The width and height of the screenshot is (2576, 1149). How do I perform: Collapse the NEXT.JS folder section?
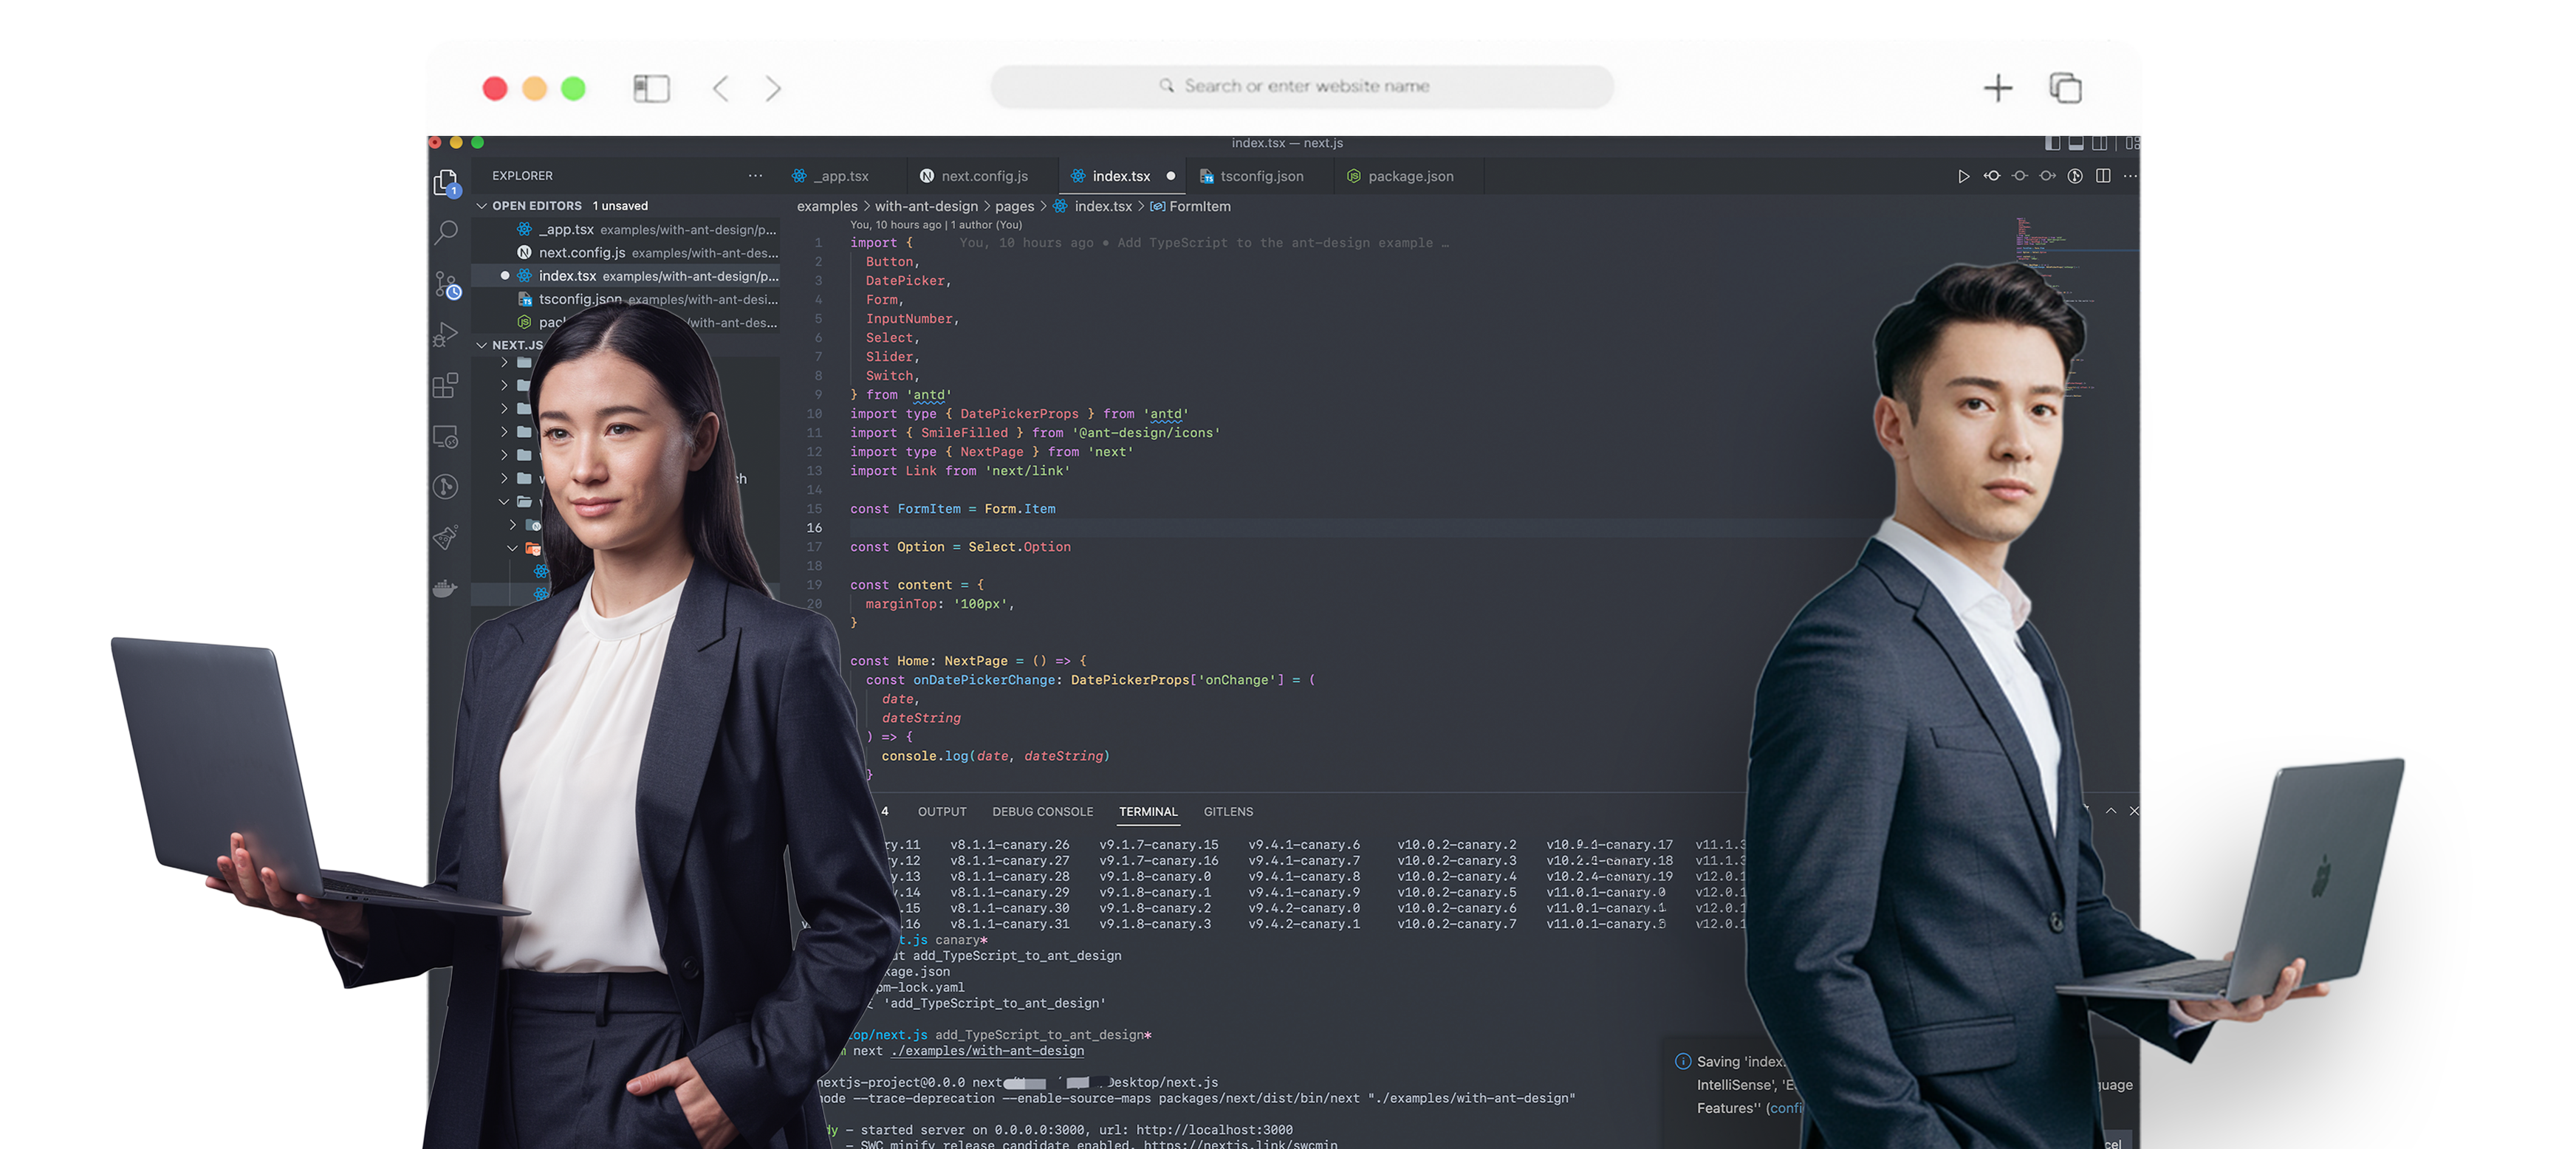[482, 345]
